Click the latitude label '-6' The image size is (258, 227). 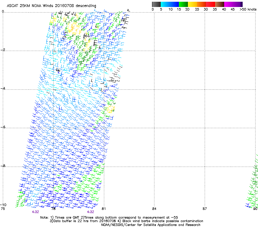click(x=3, y=127)
